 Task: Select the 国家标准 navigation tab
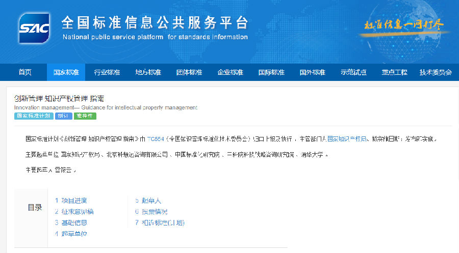(x=66, y=72)
